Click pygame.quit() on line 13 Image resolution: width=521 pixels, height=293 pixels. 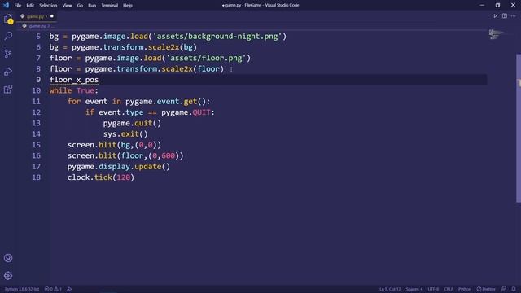(x=132, y=123)
